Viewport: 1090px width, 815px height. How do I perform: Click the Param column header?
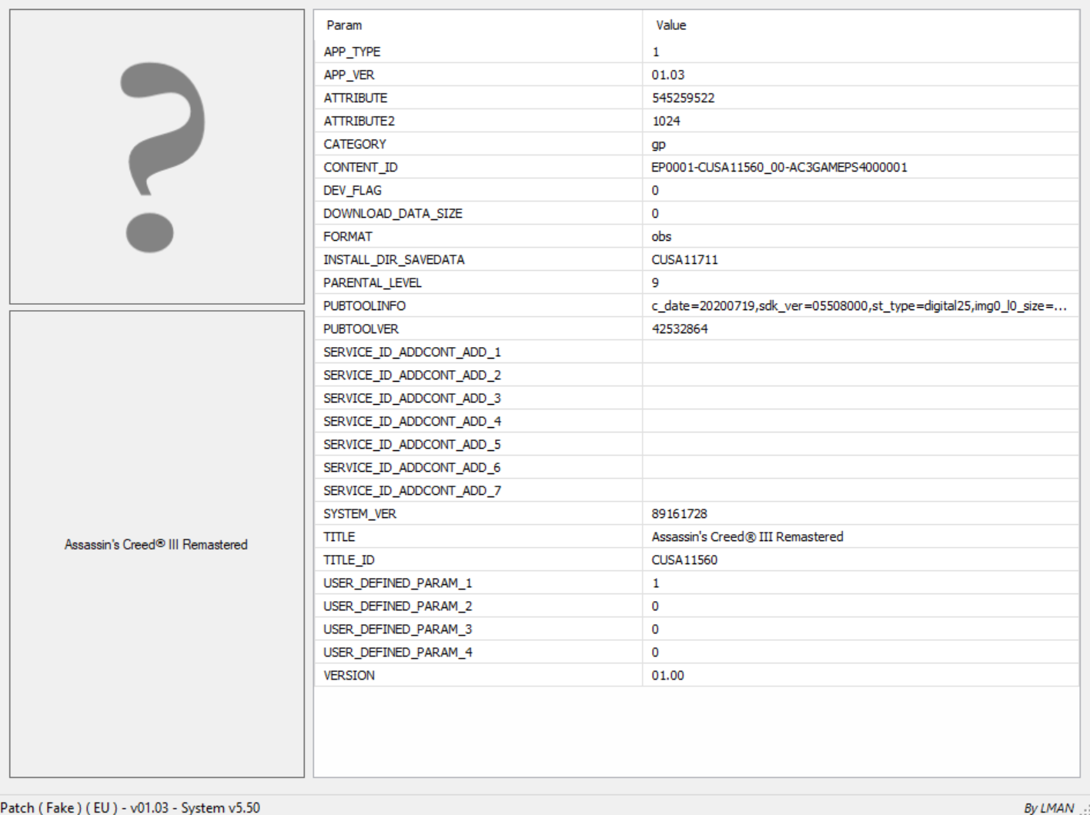[x=344, y=25]
